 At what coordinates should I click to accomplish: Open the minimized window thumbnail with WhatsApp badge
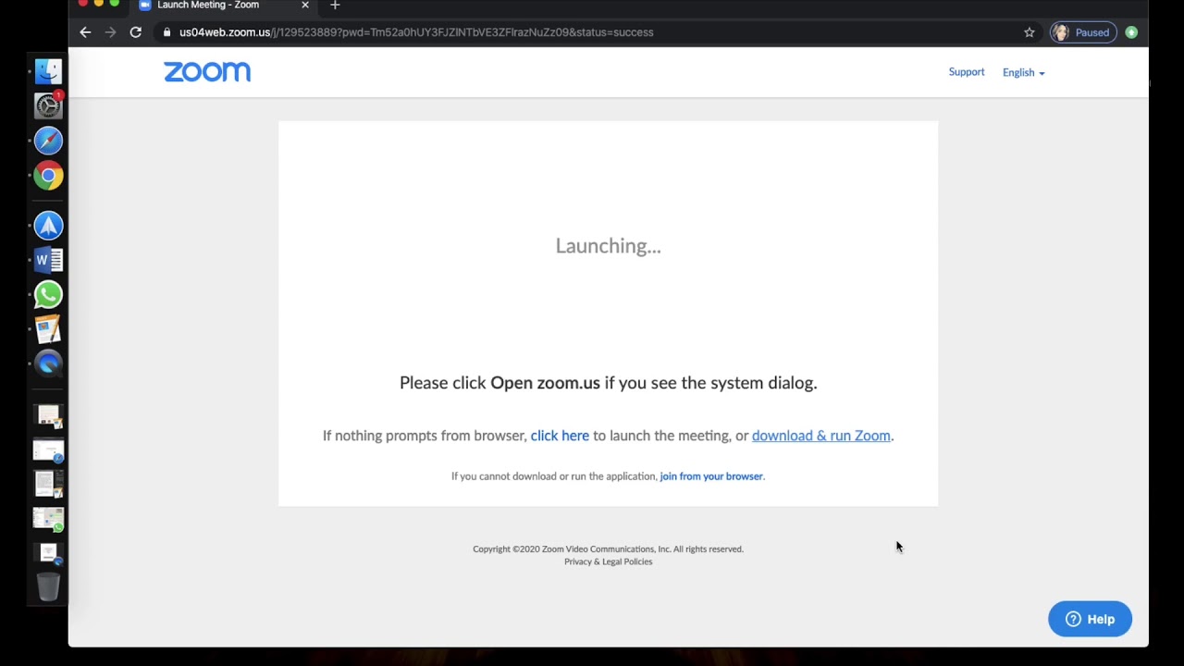point(48,519)
